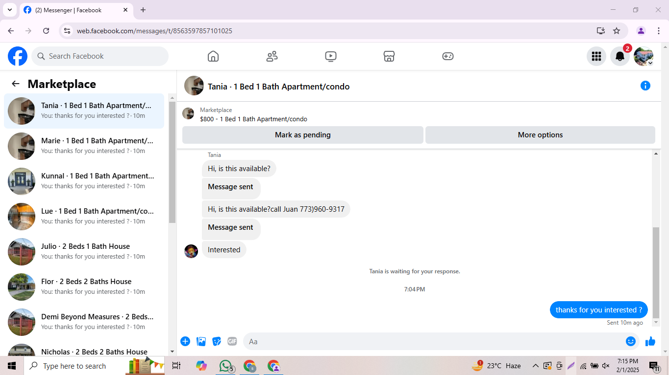The image size is (669, 375).
Task: Open weather widget 23°C Haze
Action: tap(496, 366)
